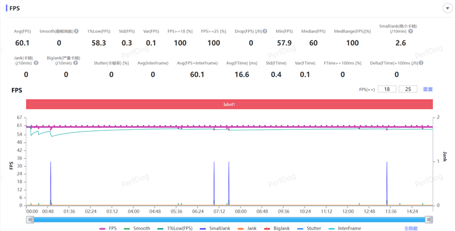This screenshot has width=455, height=231.
Task: Toggle InterFrame legend entry
Action: [x=345, y=228]
